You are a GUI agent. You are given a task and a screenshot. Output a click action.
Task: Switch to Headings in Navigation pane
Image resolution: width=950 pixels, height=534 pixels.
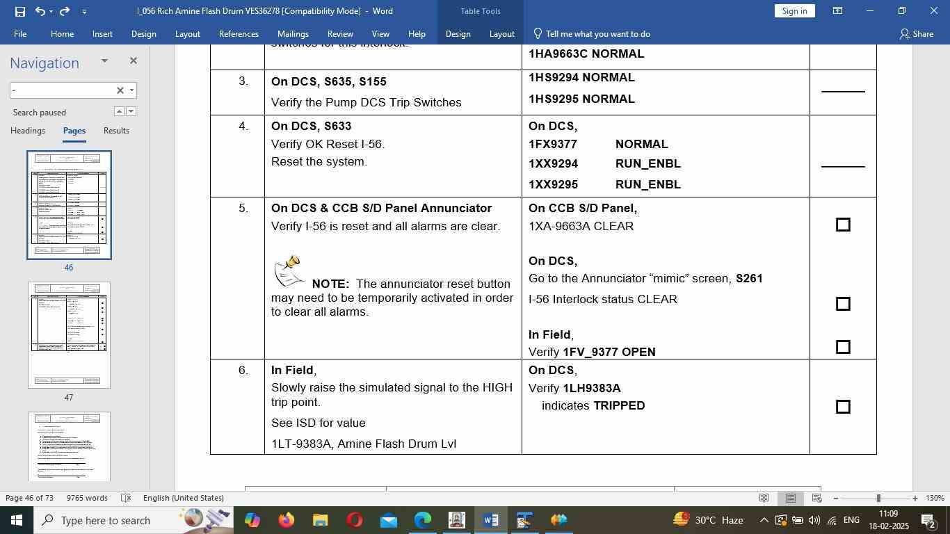pos(28,131)
